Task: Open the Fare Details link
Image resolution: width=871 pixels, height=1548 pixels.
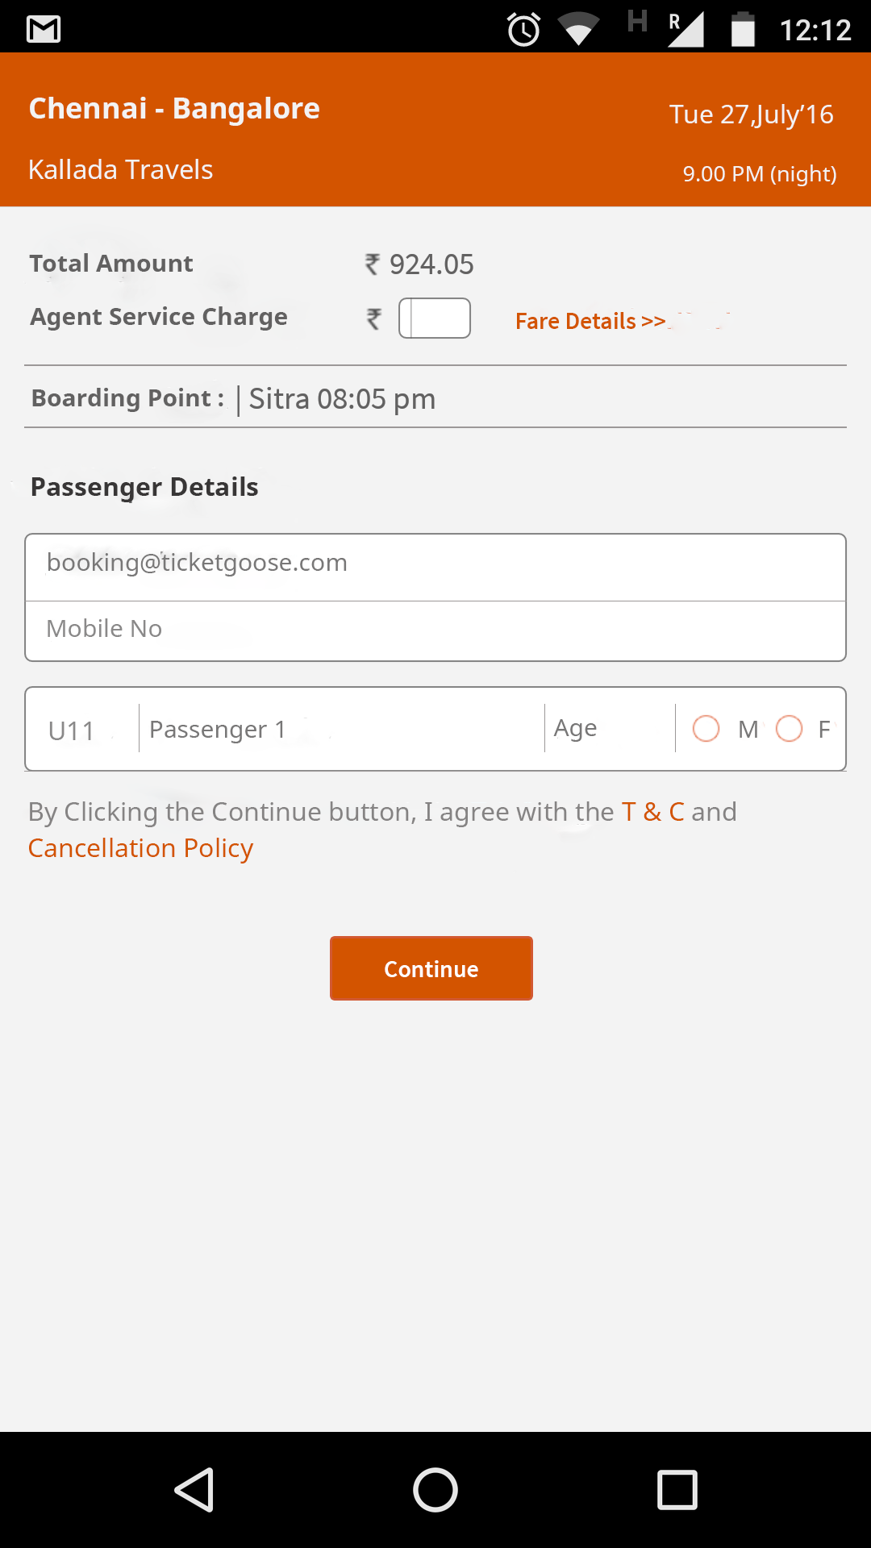Action: (591, 321)
